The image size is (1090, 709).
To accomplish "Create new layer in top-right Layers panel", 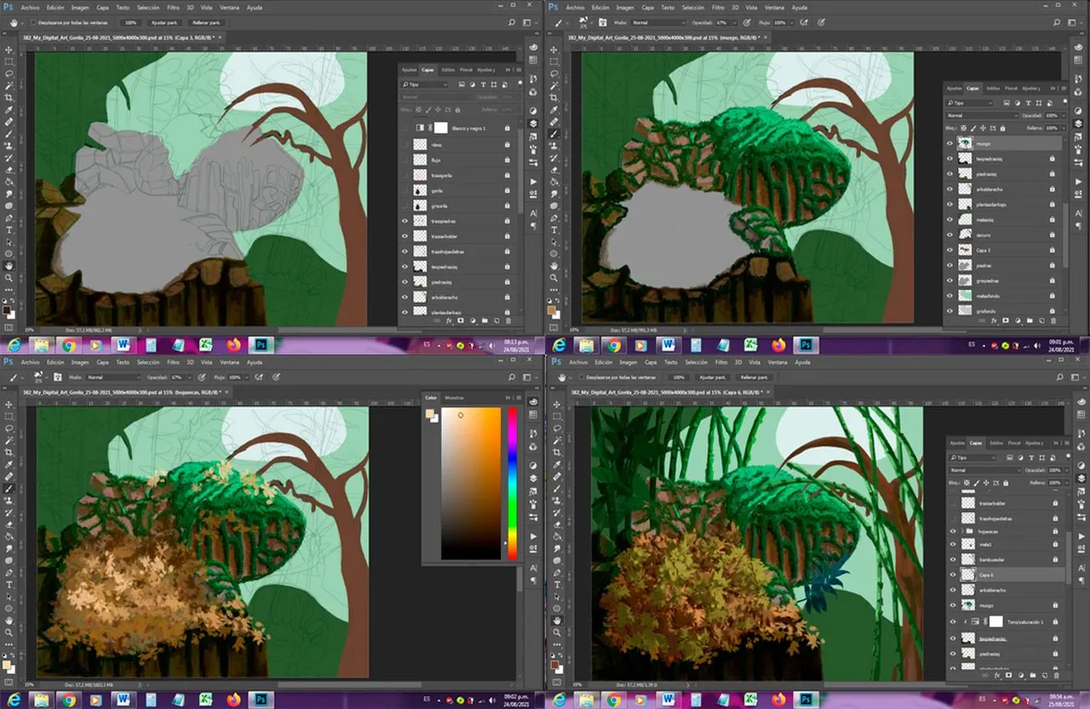I will [x=1041, y=321].
